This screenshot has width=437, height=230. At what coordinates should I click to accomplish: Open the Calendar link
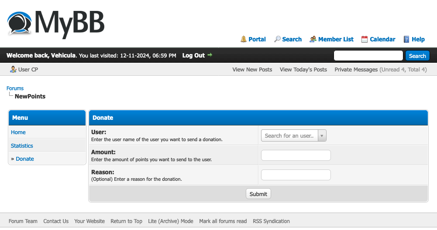click(382, 39)
